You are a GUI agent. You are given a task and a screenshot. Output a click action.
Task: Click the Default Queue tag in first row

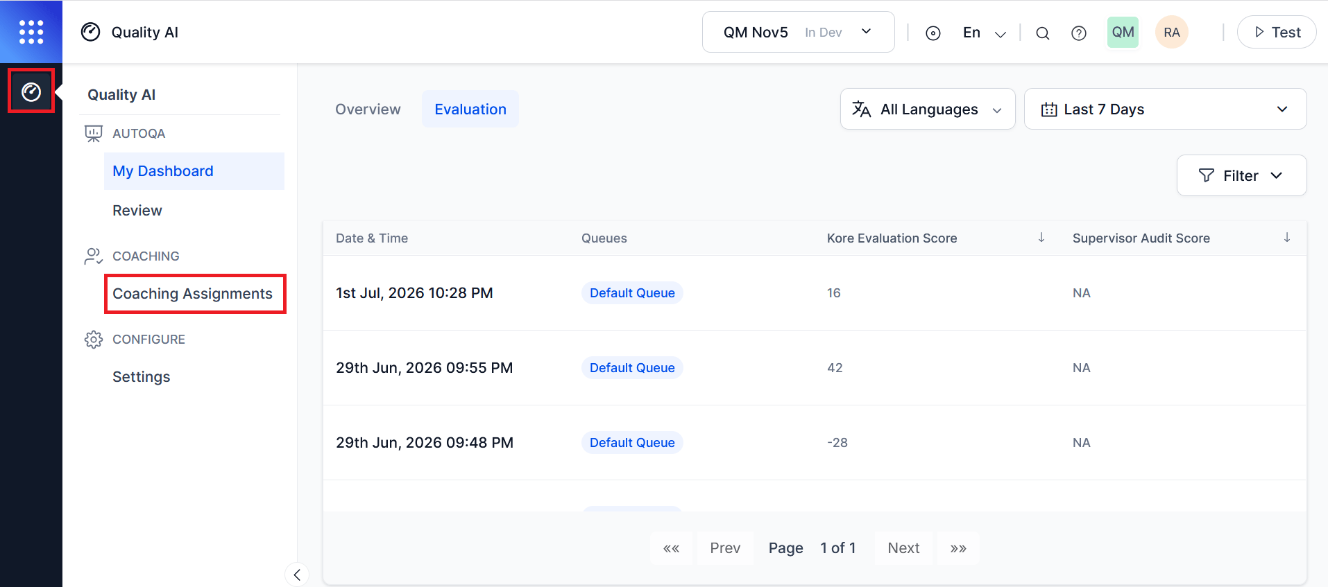pos(632,292)
